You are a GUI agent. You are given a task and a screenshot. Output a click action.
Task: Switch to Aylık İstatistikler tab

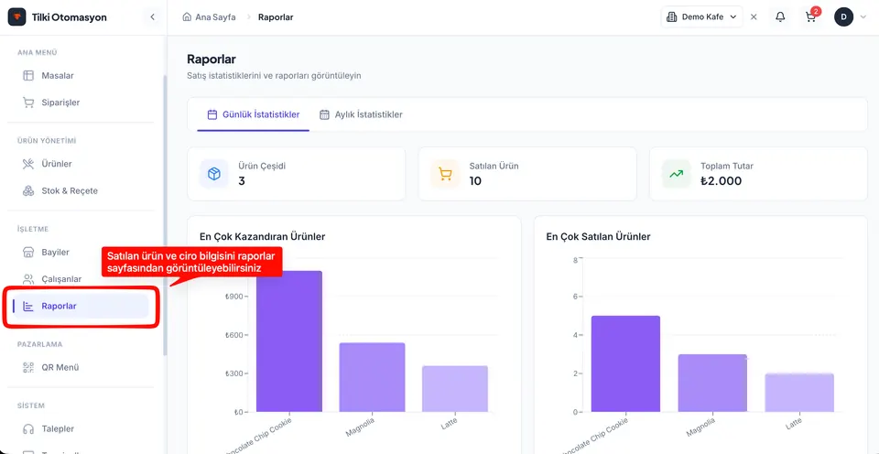pyautogui.click(x=361, y=114)
